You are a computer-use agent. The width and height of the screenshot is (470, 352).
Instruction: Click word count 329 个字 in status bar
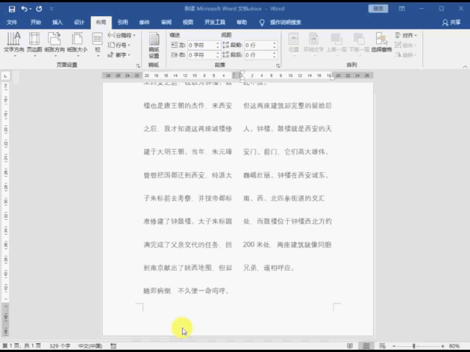pyautogui.click(x=59, y=346)
